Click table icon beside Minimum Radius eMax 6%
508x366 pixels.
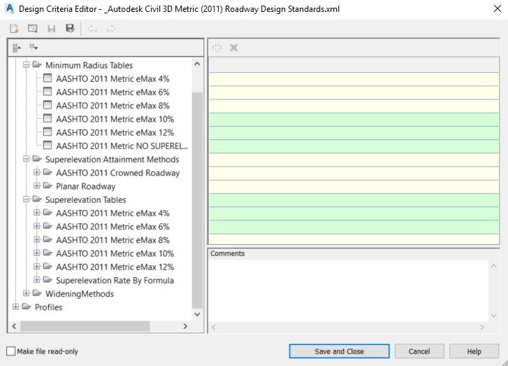pos(48,92)
